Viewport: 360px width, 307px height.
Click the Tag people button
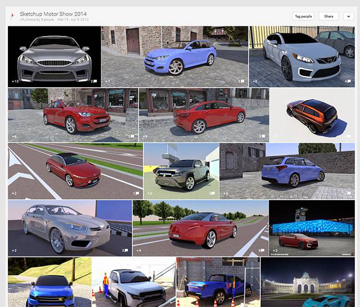303,16
